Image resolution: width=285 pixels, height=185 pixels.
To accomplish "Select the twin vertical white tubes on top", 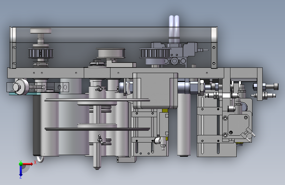I will [x=174, y=29].
